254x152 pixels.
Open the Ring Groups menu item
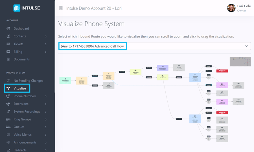pos(22,119)
